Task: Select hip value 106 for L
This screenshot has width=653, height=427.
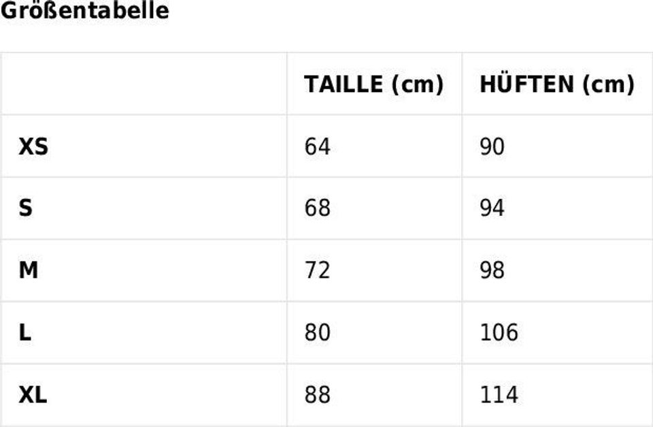Action: tap(499, 333)
